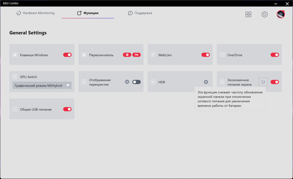Click the GPU Switch dropdown arrow
This screenshot has width=293, height=179.
(68, 85)
